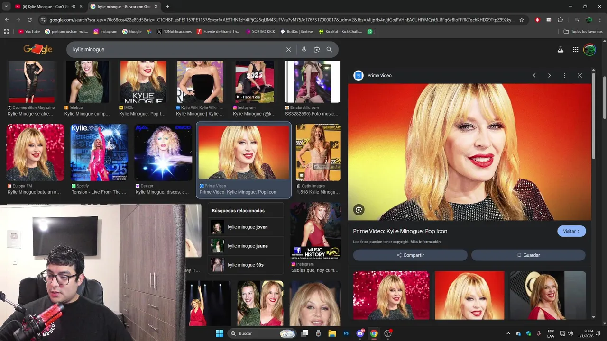607x341 pixels.
Task: Submit the search with the magnifier icon
Action: (x=329, y=49)
